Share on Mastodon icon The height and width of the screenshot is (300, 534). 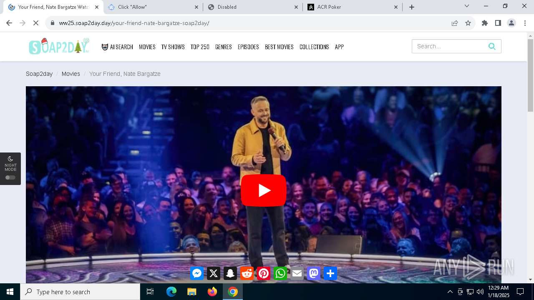(314, 273)
